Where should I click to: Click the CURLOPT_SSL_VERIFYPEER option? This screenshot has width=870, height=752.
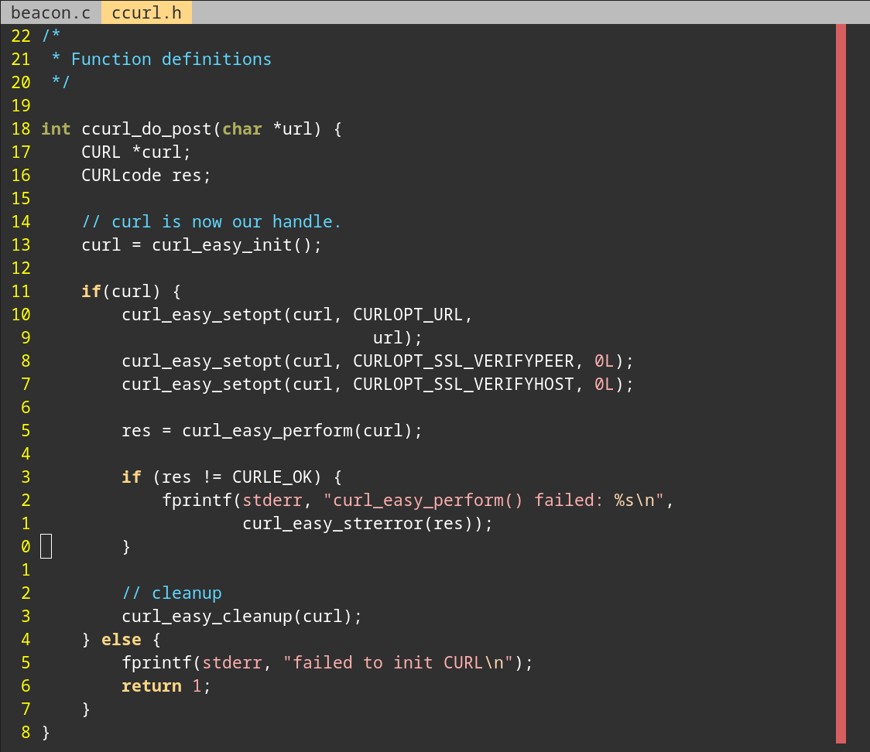pyautogui.click(x=463, y=361)
